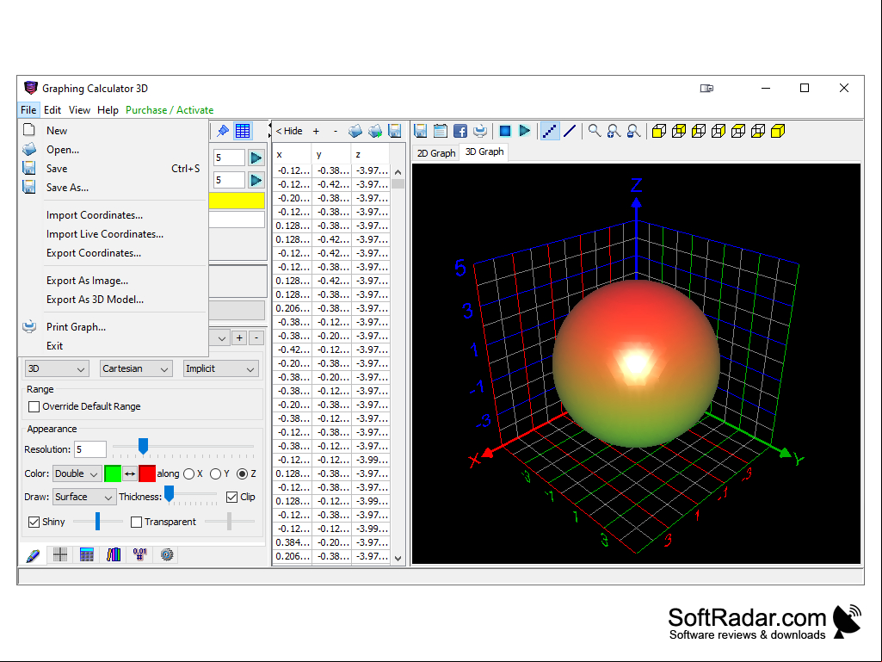Zoom in with the plus magnifier icon

tap(614, 131)
